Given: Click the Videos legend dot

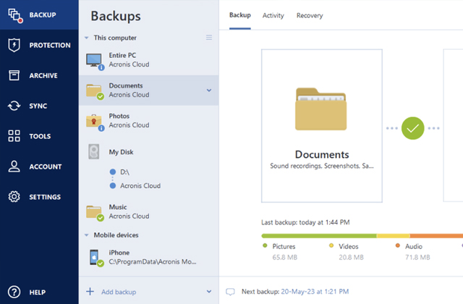Looking at the screenshot, I should pos(331,245).
